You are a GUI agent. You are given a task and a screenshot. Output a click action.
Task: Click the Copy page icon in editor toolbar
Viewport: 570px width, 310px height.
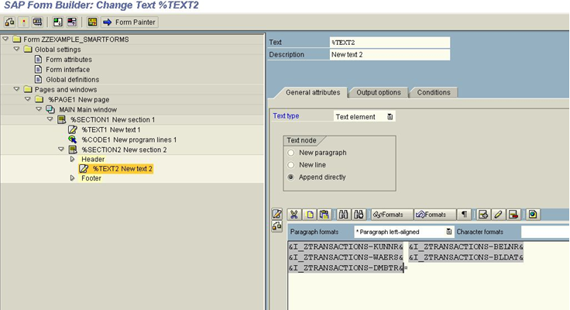(310, 215)
